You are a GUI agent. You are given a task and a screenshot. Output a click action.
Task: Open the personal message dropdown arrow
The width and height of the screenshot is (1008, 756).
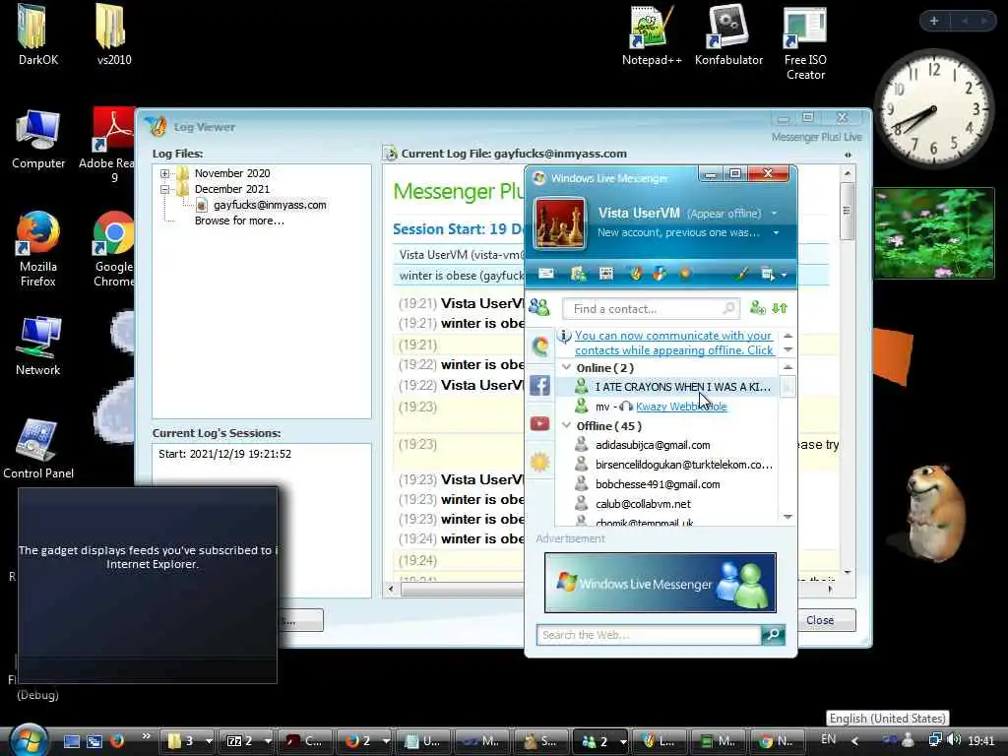coord(776,232)
